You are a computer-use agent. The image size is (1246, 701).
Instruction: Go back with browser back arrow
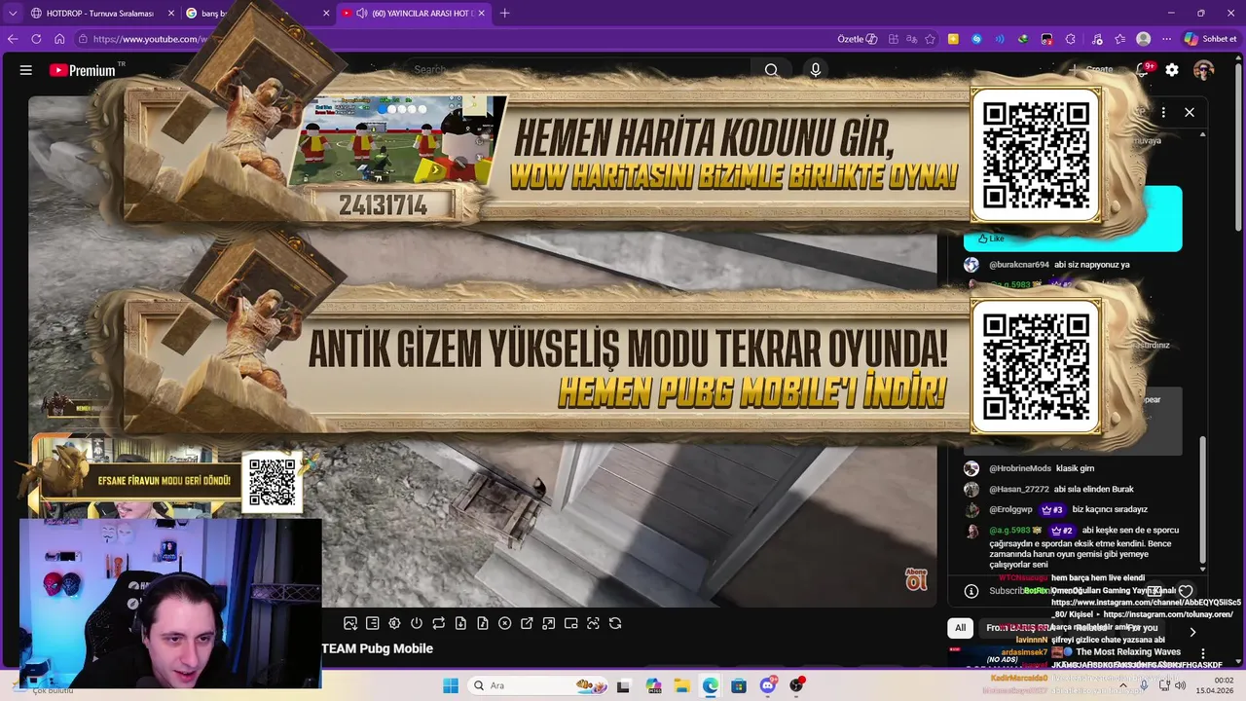point(13,39)
